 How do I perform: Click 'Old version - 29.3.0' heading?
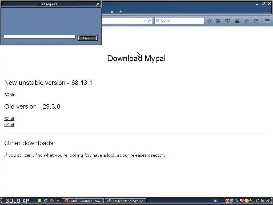tap(32, 106)
